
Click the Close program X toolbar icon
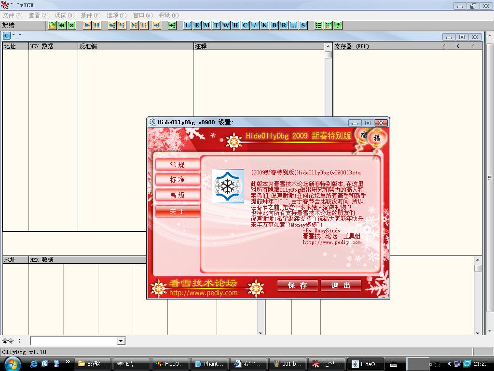pos(72,26)
